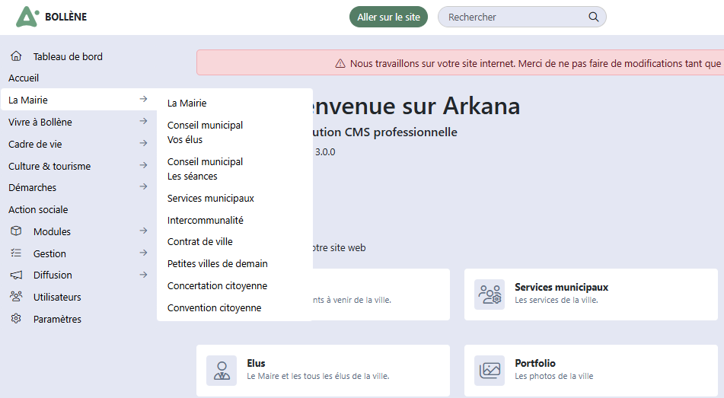Open Paramètres menu item
Image resolution: width=724 pixels, height=398 pixels.
(x=57, y=319)
